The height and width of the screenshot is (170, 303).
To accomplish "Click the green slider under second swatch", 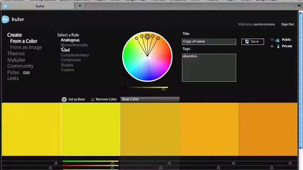I will (x=90, y=161).
